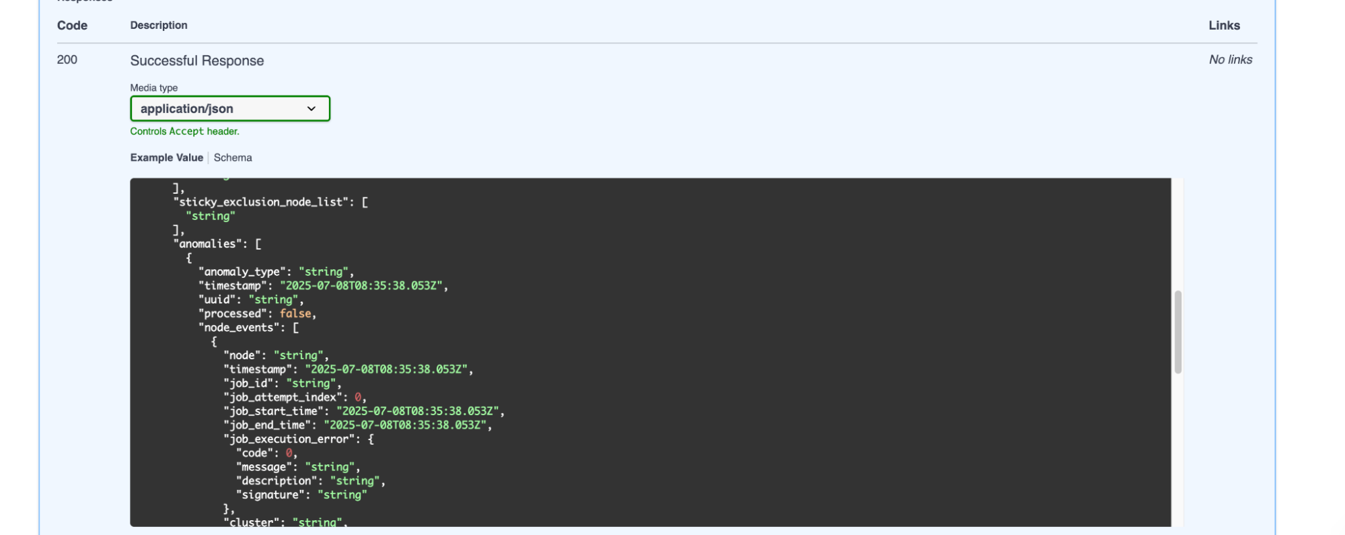Click the 200 response code
The image size is (1345, 535).
point(67,60)
